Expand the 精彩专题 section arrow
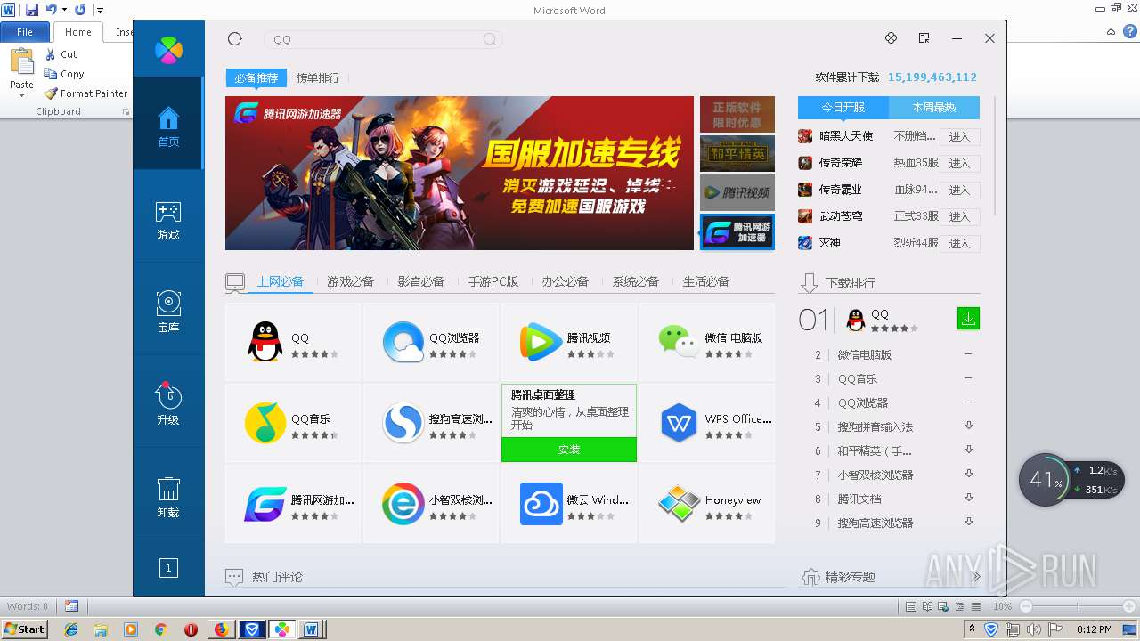The height and width of the screenshot is (641, 1140). click(976, 577)
